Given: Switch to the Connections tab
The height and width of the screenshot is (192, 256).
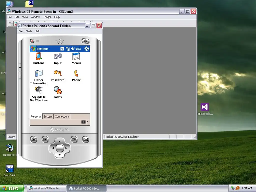Looking at the screenshot, I should click(62, 116).
